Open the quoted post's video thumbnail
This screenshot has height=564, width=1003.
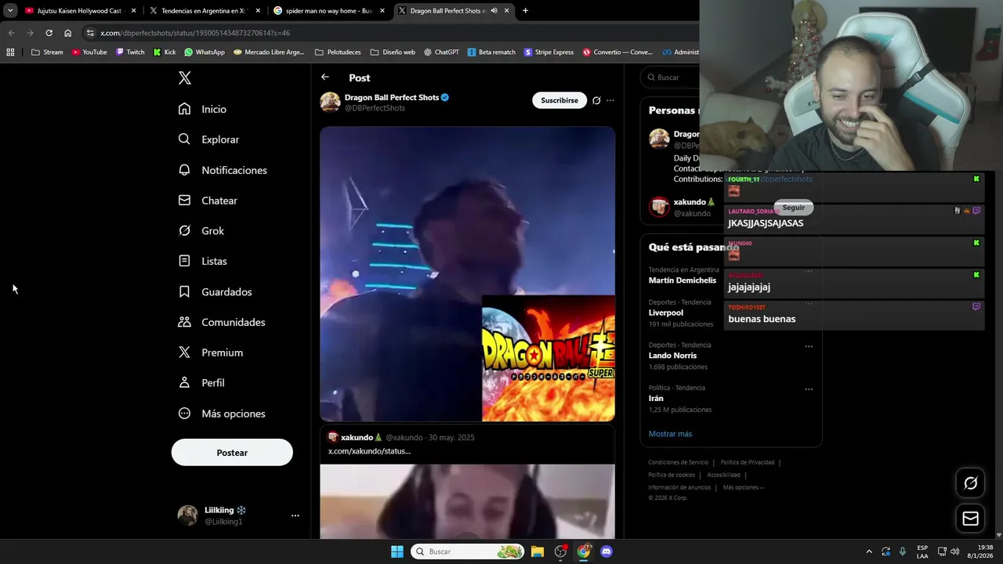pos(467,501)
